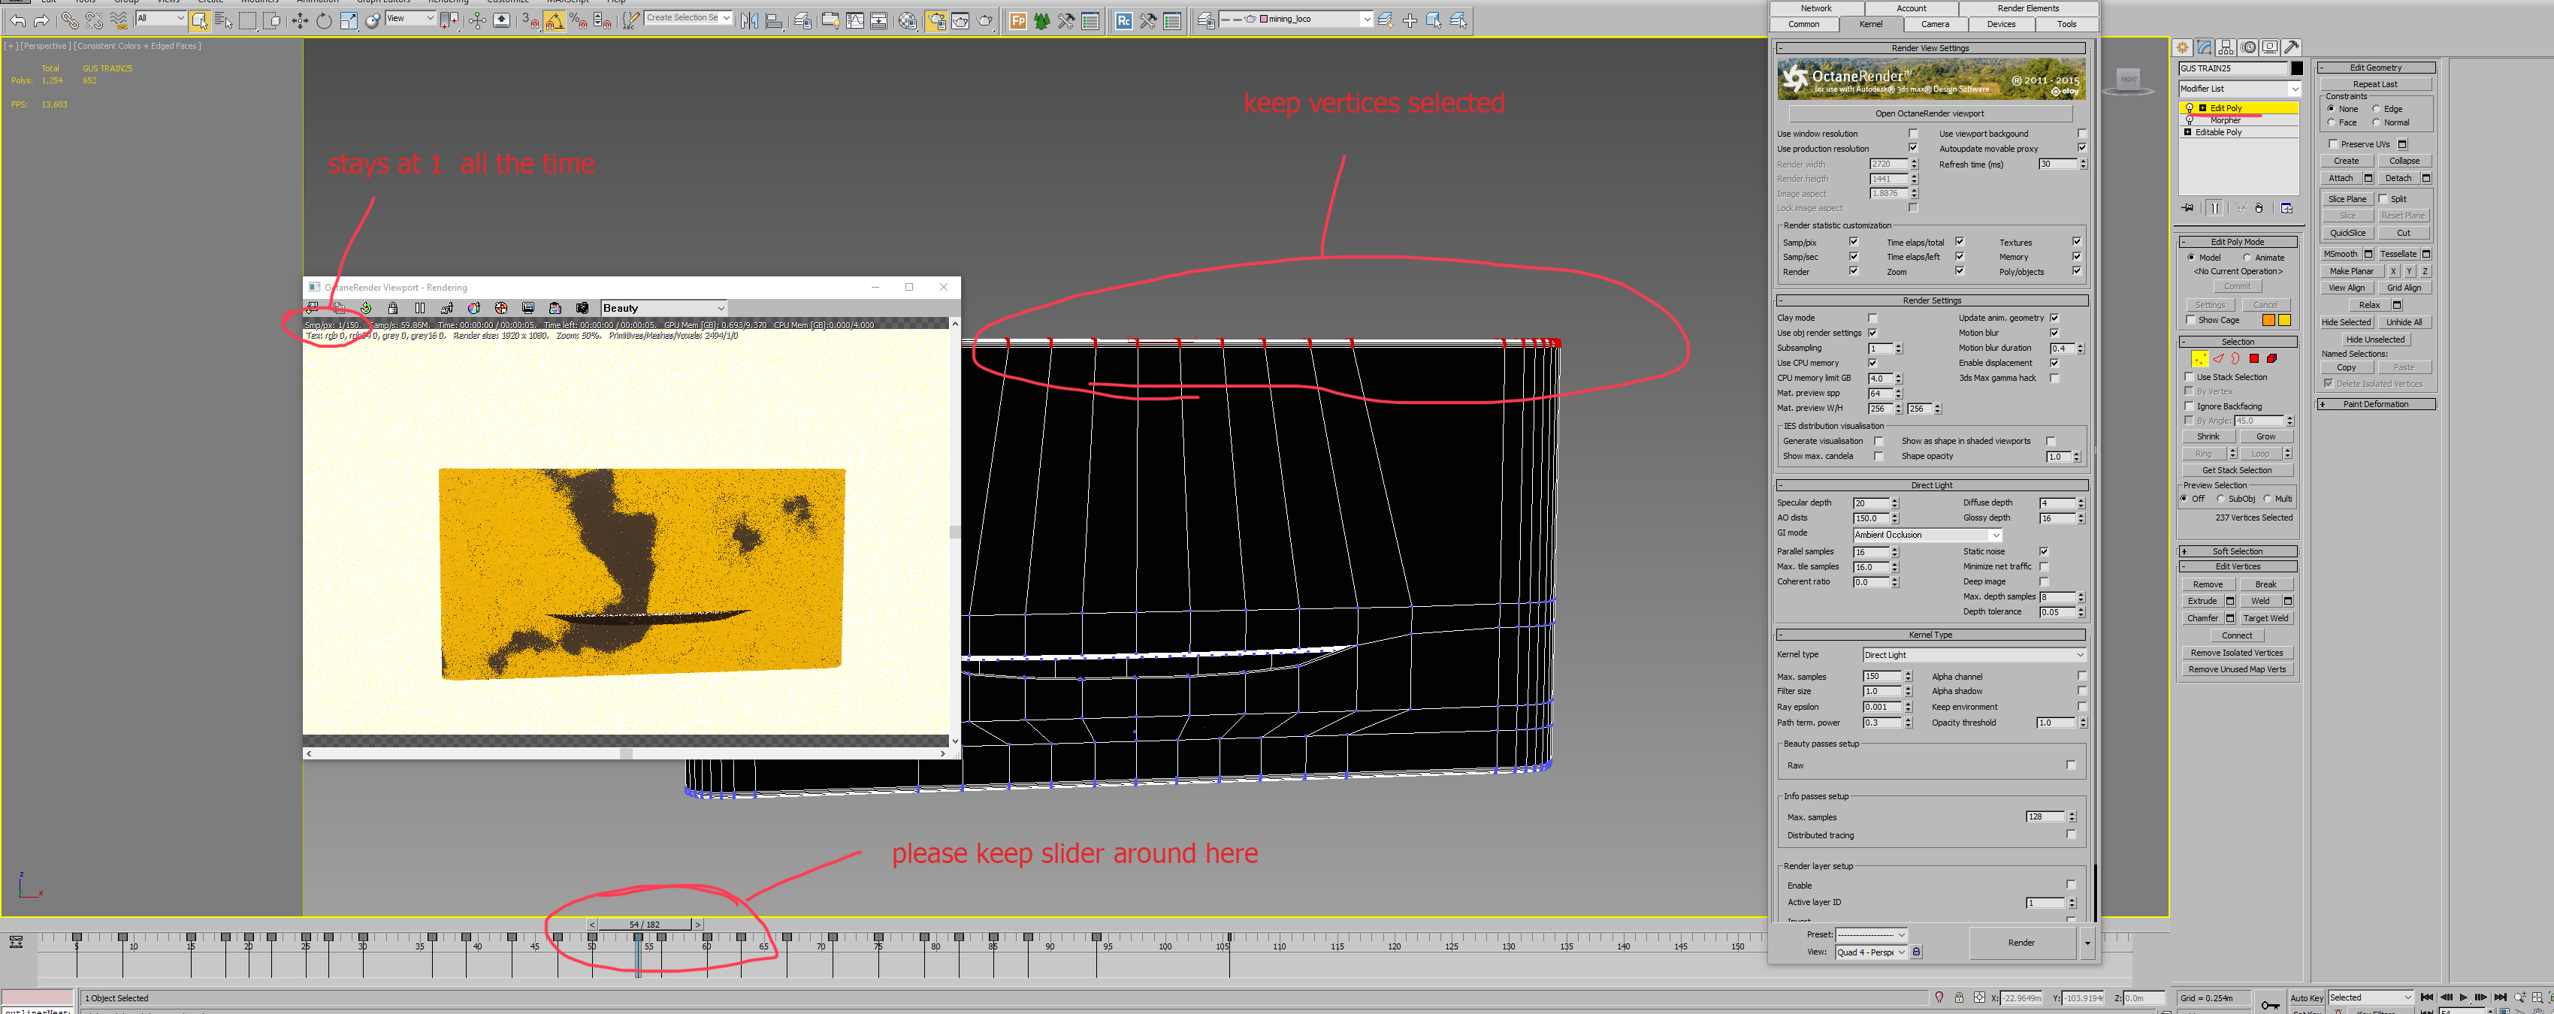This screenshot has width=2554, height=1014.
Task: Switch to the Camera tab in render setup
Action: click(x=1934, y=24)
